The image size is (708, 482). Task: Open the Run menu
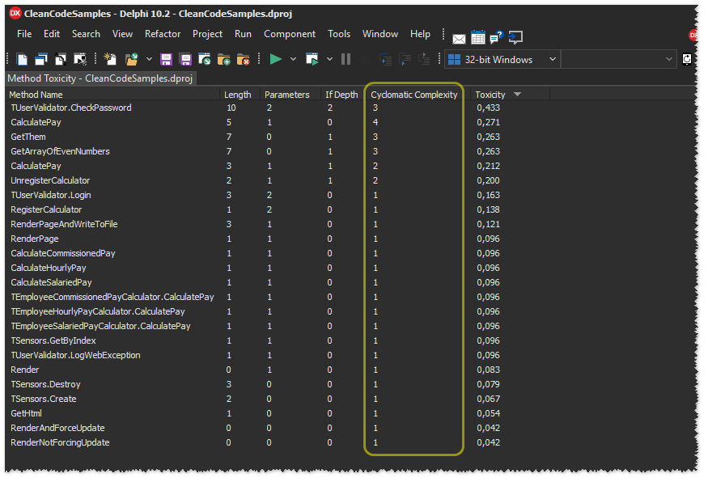(x=243, y=34)
